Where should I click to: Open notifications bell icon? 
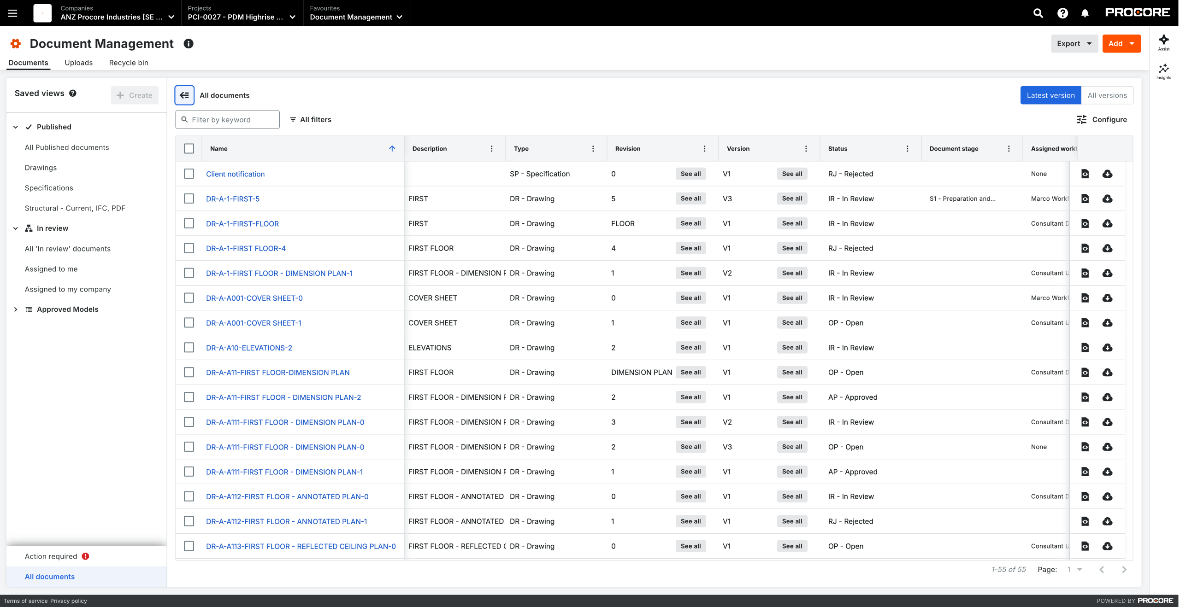pyautogui.click(x=1085, y=13)
